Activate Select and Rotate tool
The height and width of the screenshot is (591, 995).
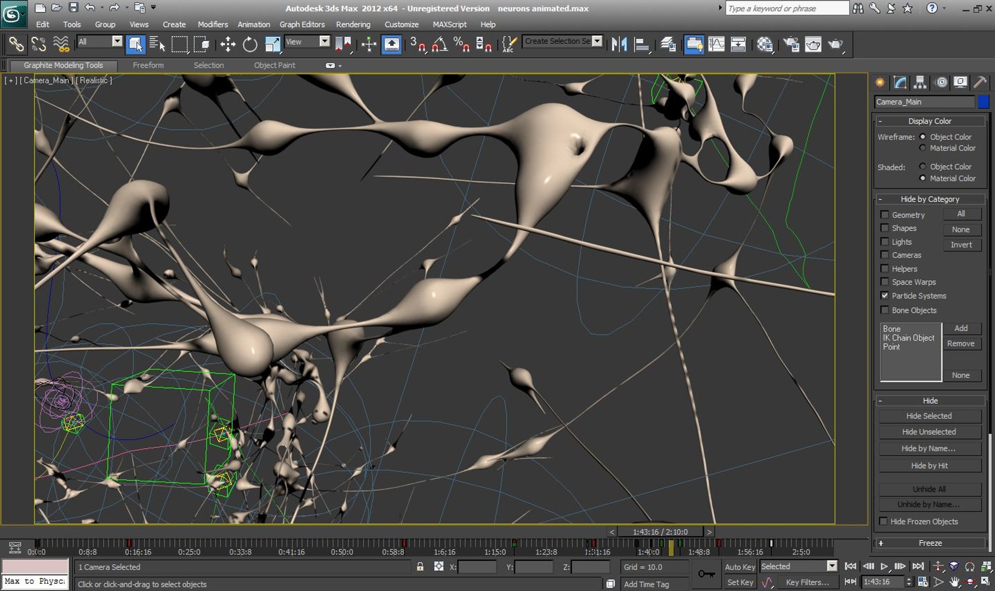pos(250,44)
